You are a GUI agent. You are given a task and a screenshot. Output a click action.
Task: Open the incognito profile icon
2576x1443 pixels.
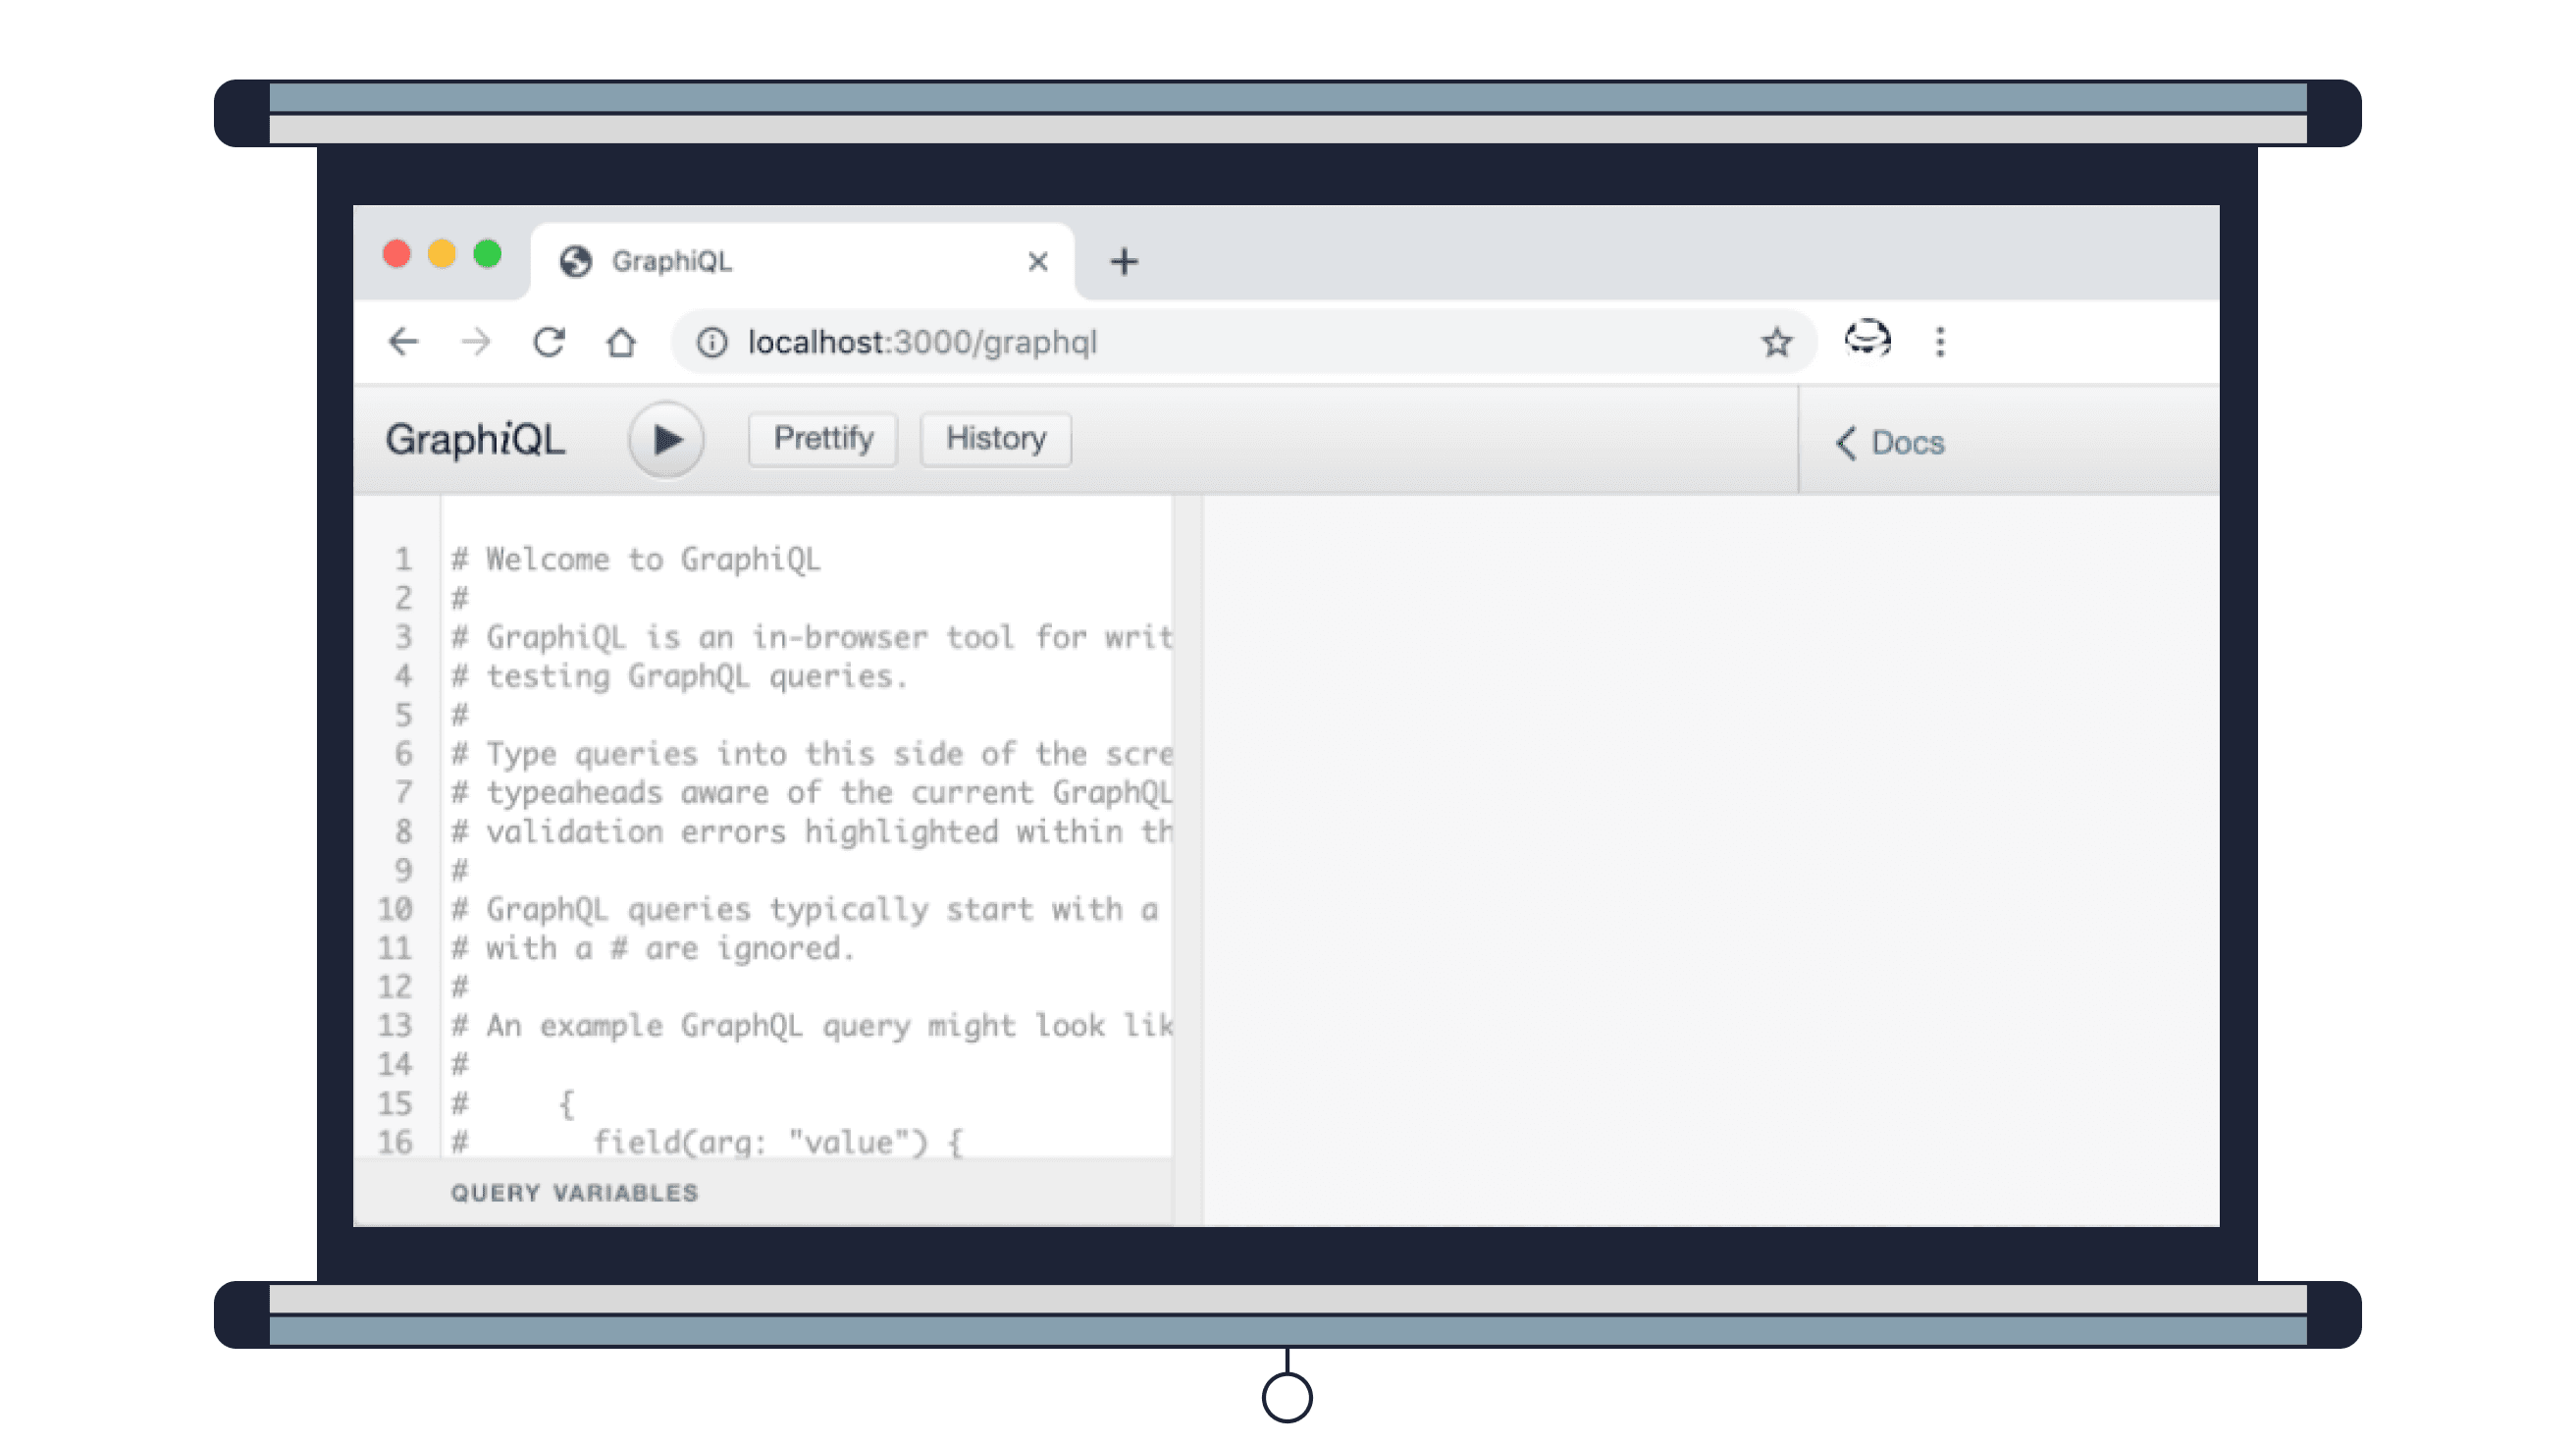1867,338
